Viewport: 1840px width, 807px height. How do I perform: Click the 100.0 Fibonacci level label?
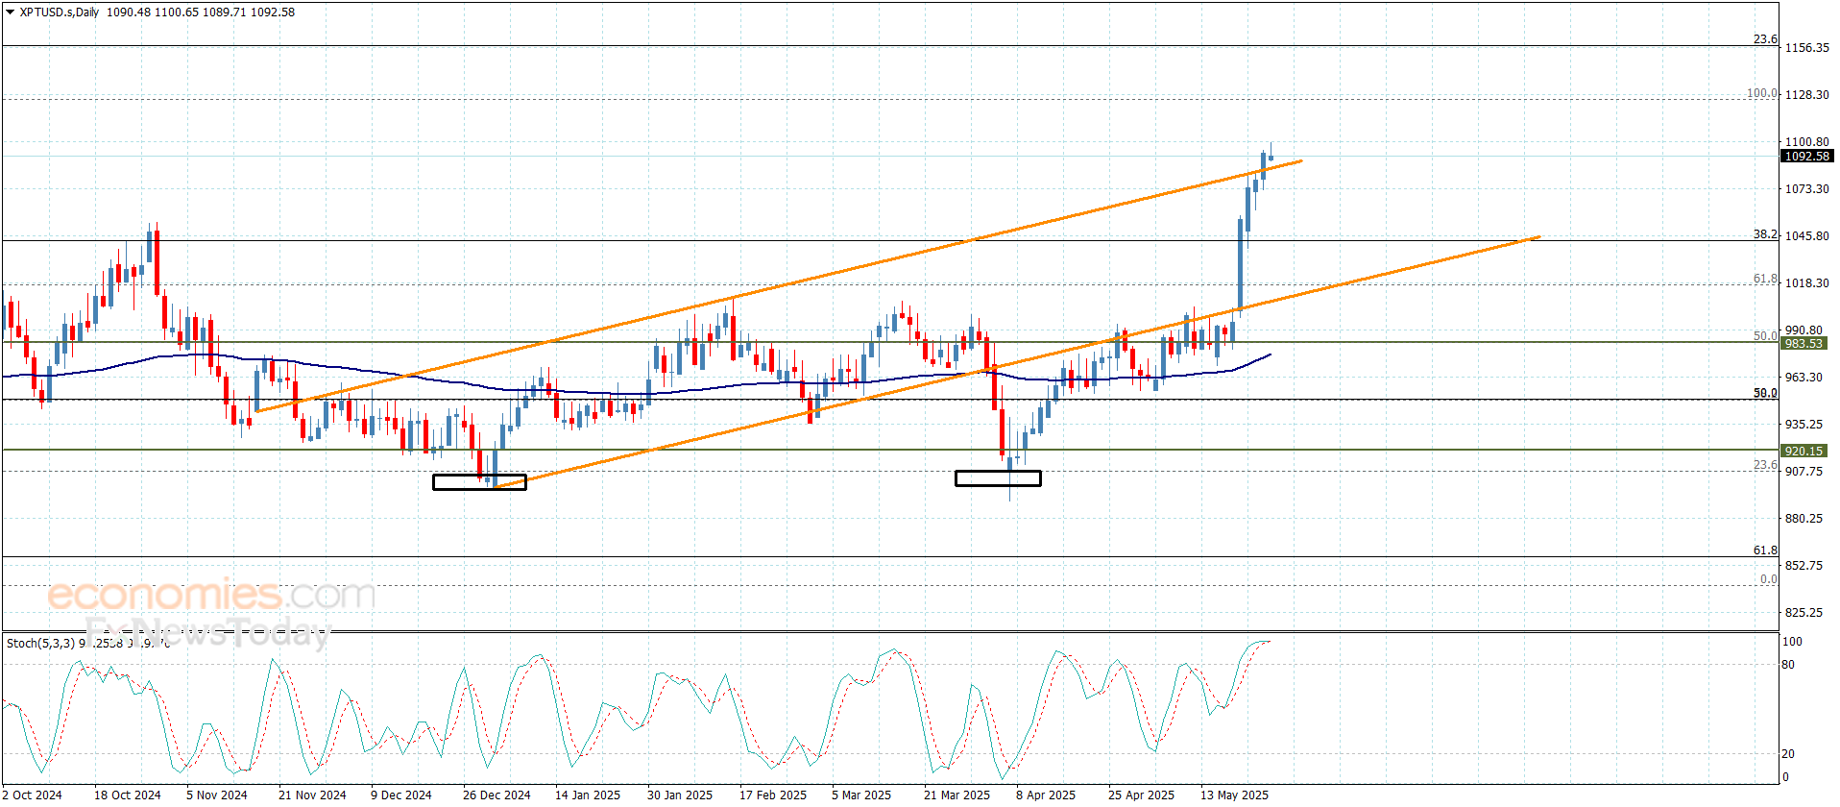1762,93
